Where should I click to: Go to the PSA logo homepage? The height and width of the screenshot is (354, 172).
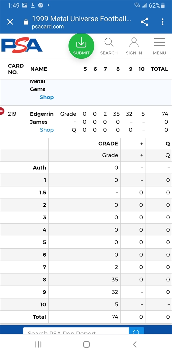22,45
